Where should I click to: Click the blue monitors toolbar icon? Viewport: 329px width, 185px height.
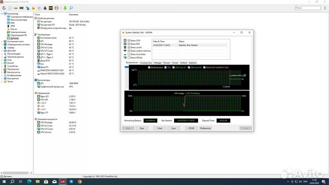[27, 8]
